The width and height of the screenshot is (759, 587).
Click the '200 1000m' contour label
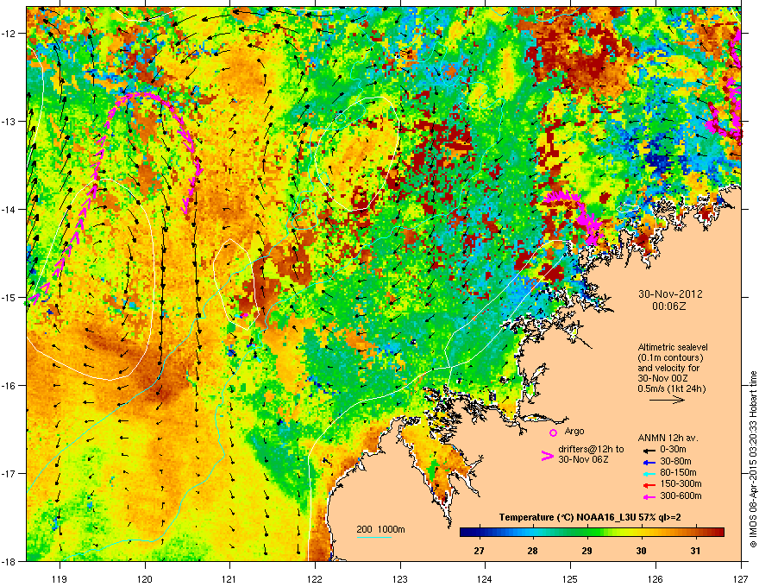click(380, 529)
